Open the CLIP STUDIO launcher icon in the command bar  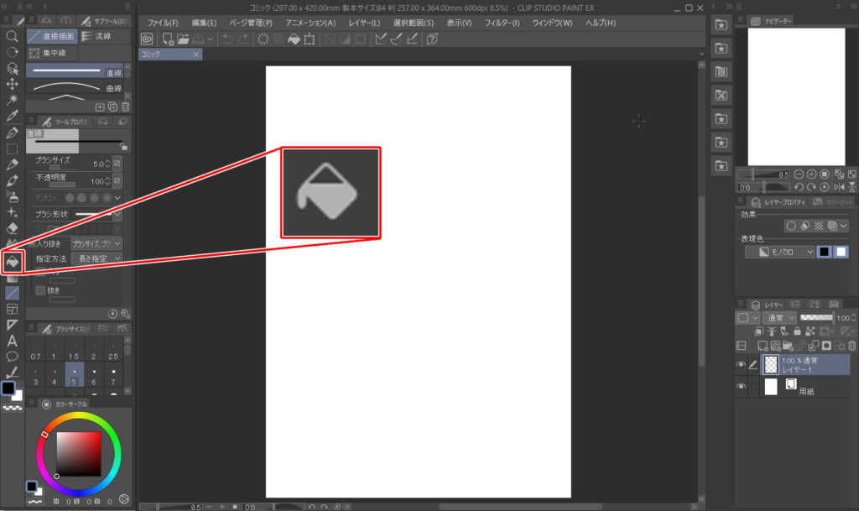[147, 39]
